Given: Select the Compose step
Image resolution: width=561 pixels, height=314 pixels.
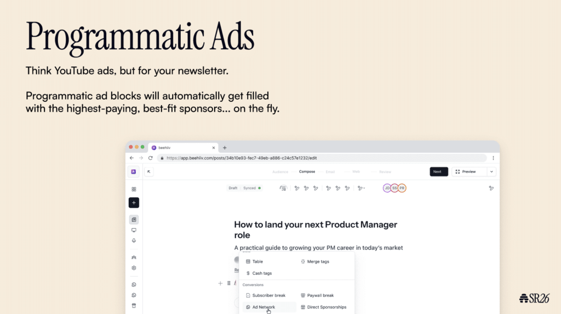Looking at the screenshot, I should pos(307,172).
